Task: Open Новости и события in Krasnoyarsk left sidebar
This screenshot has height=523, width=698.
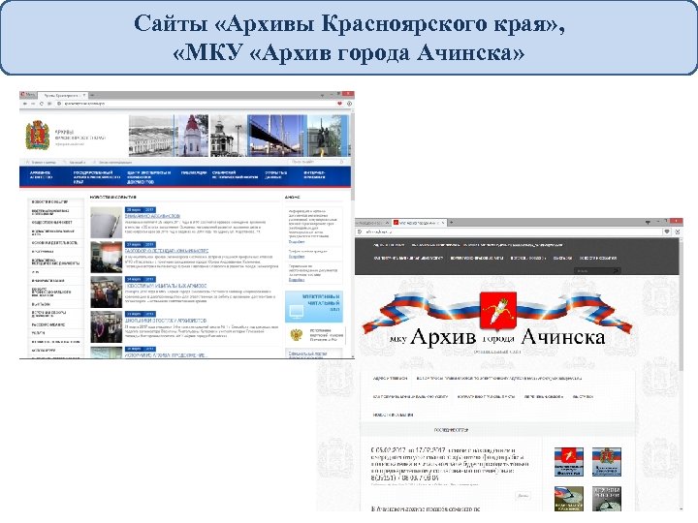Action: (x=49, y=201)
